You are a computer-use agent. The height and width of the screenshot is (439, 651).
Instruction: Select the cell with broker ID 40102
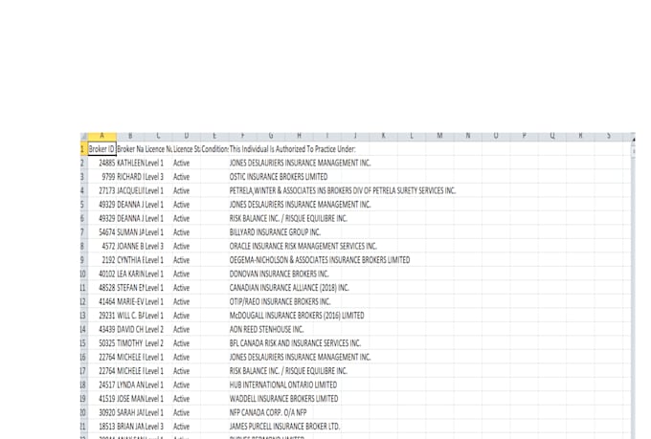pyautogui.click(x=102, y=274)
